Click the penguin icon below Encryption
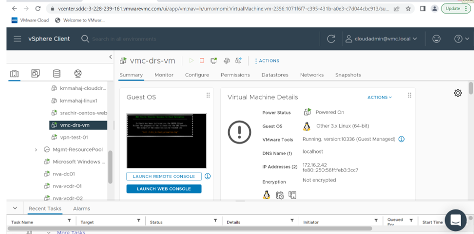This screenshot has width=474, height=234. [266, 194]
